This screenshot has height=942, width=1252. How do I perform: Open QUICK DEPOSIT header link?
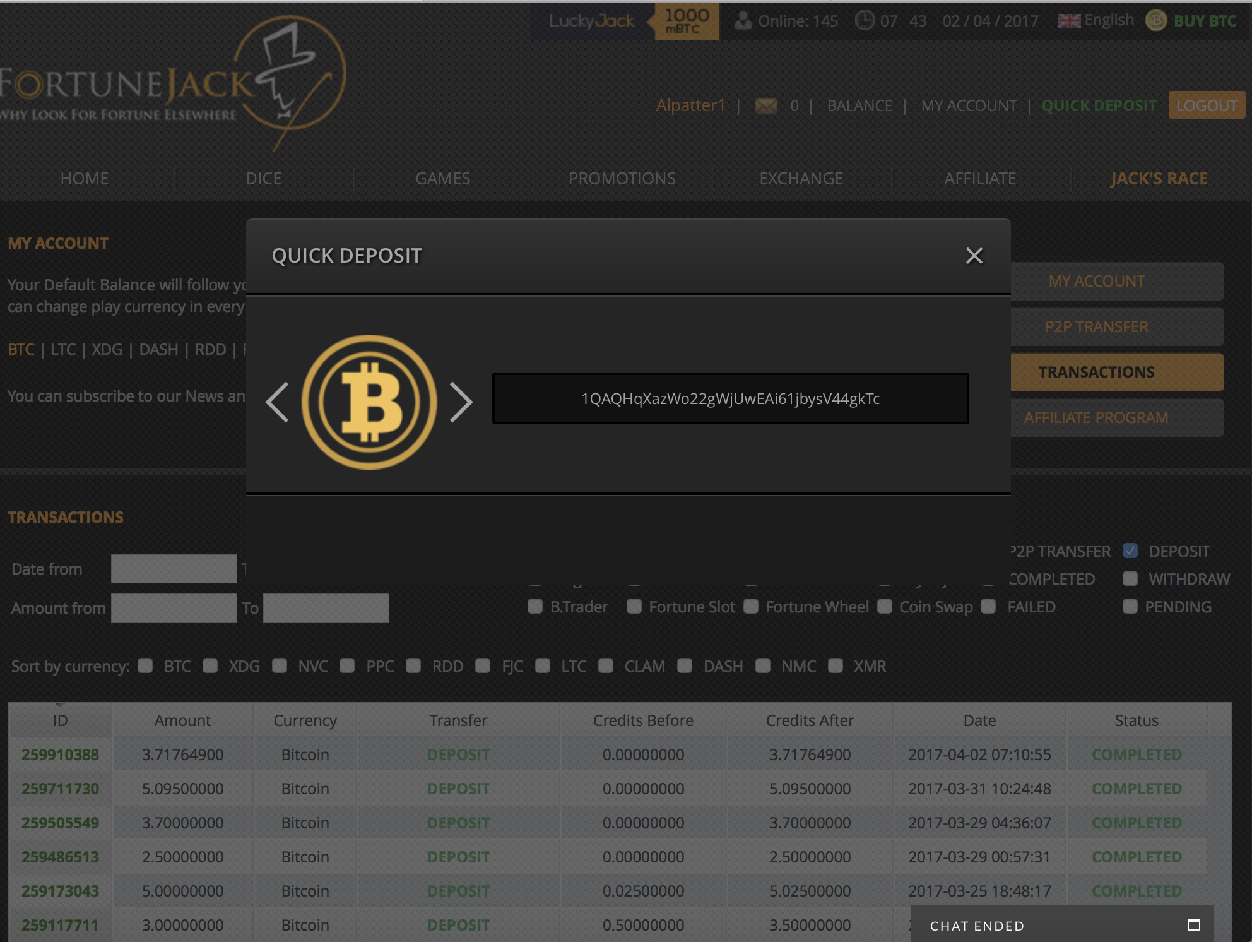pyautogui.click(x=1099, y=106)
